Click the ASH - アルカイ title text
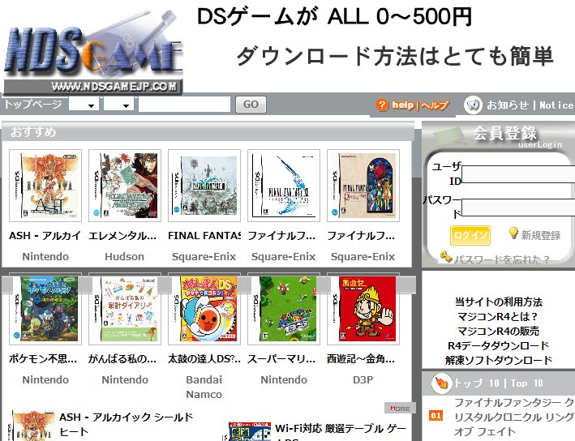This screenshot has width=575, height=441. click(x=45, y=236)
